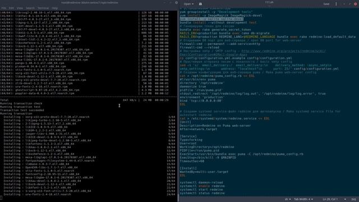Image resolution: width=359 pixels, height=202 pixels.
Task: Open the Edit menu in terminal window
Action: pyautogui.click(x=11, y=8)
